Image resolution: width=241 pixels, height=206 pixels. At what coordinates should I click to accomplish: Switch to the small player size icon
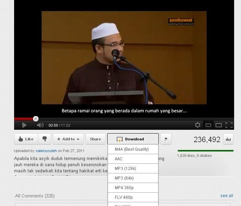208,125
